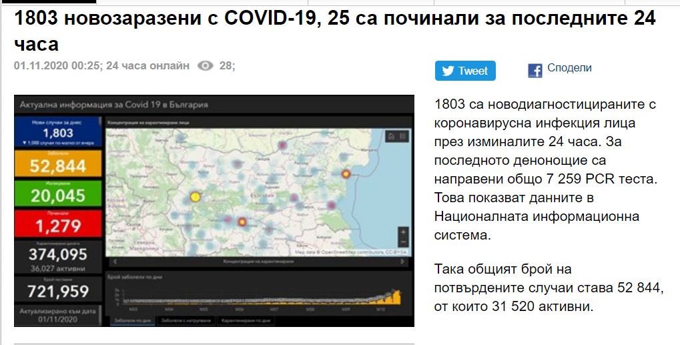Zoom in on map with plus
Screen dimensions: 680x345
402,230
